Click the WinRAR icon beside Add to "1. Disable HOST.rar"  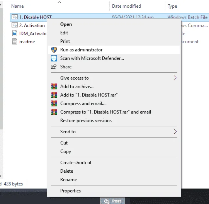point(54,95)
